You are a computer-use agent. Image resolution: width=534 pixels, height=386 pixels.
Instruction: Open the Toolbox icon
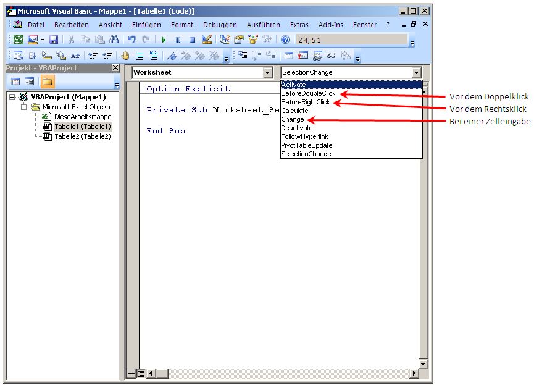267,40
